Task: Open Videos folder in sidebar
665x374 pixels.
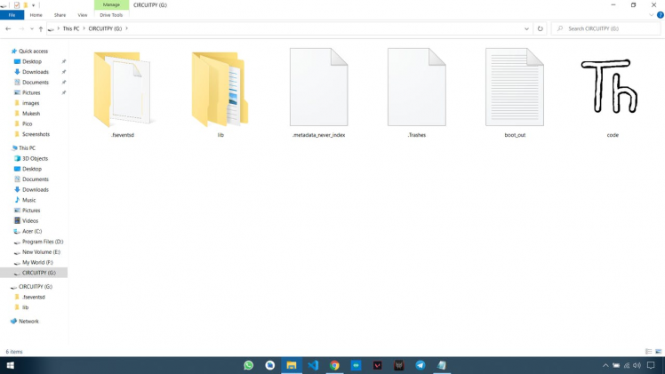Action: [30, 220]
